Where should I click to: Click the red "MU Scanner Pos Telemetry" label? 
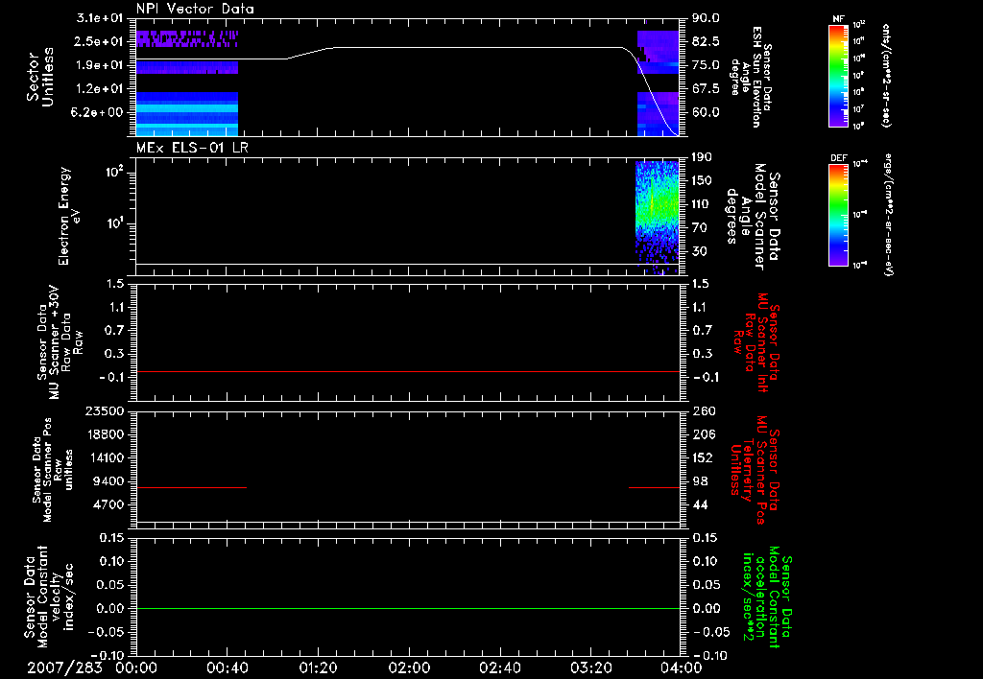coord(755,470)
